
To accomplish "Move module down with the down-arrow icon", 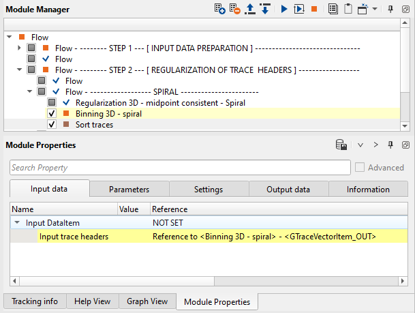I will click(264, 10).
